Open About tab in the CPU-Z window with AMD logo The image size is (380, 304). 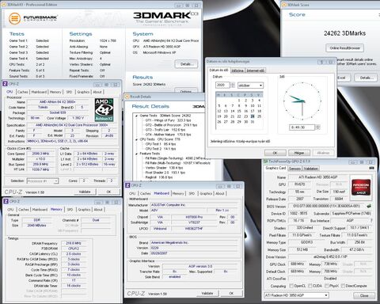coord(97,92)
